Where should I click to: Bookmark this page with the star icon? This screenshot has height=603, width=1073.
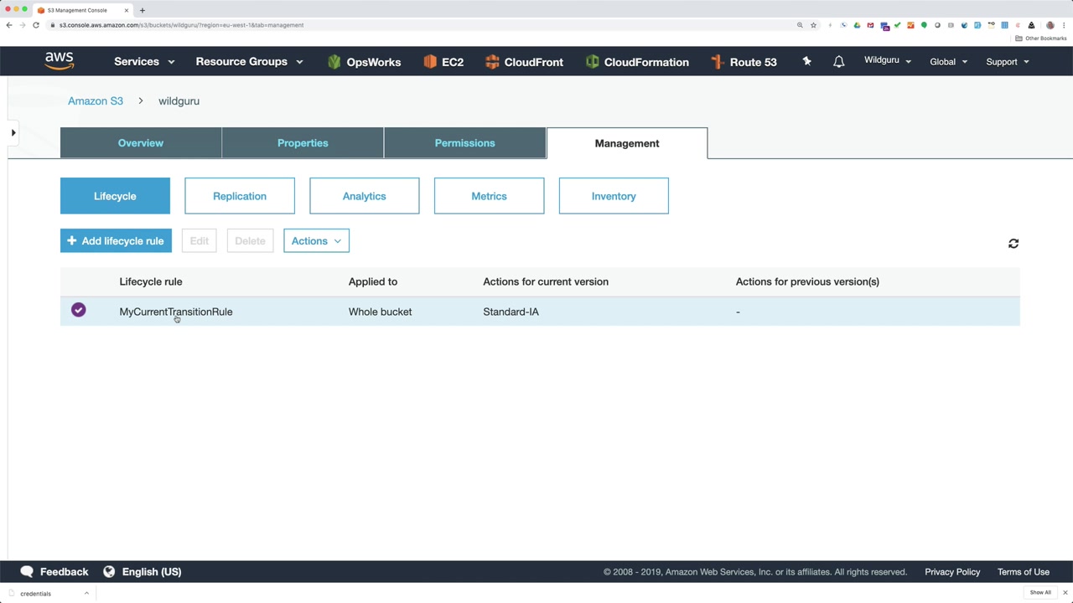[x=813, y=25]
